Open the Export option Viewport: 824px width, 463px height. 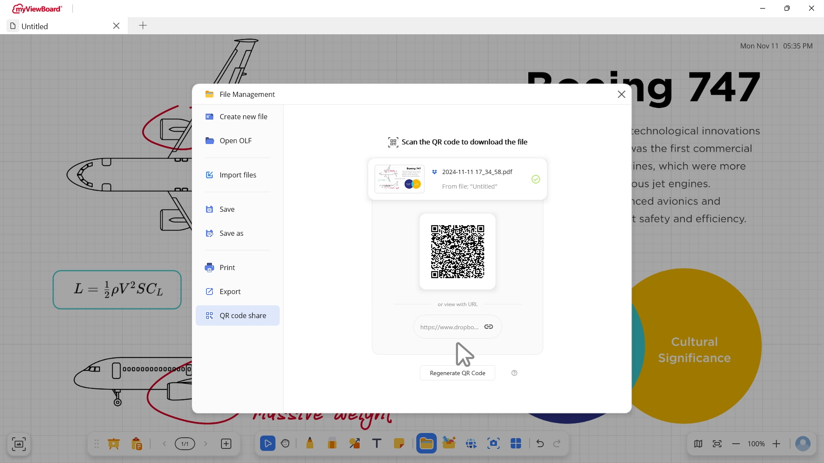pos(238,292)
